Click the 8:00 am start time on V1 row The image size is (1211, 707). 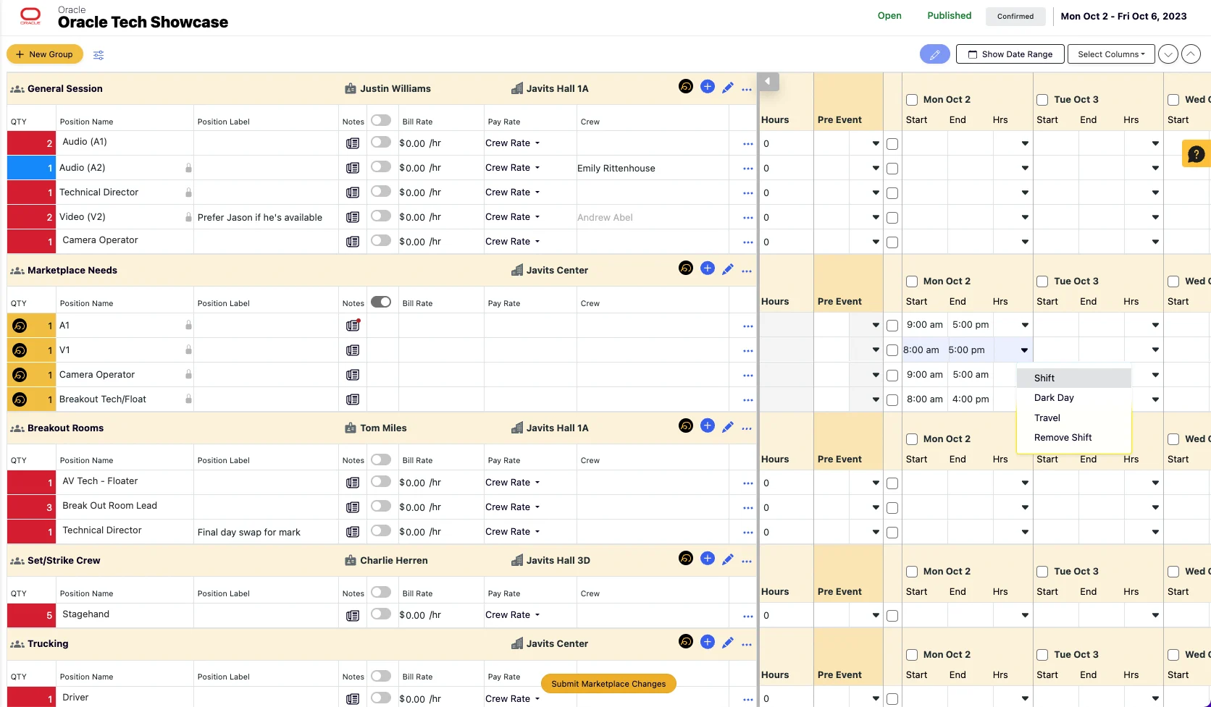(x=921, y=350)
